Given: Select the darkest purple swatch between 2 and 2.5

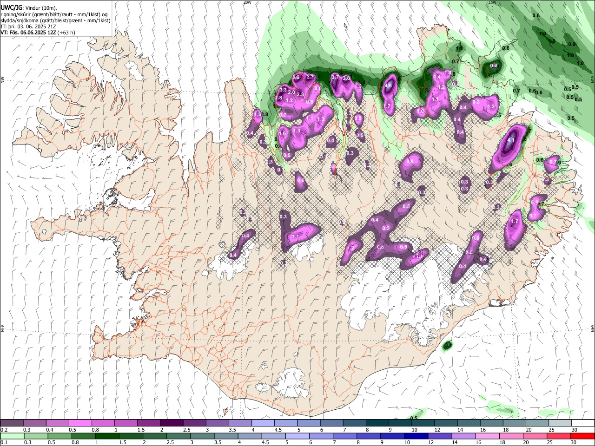Looking at the screenshot, I should point(172,423).
